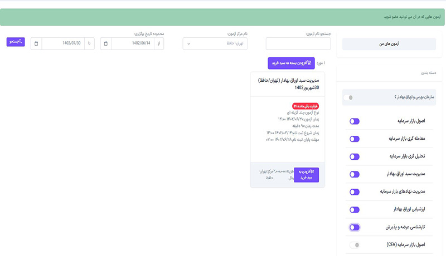Toggle the سازمان بورس و اوراق بهادار switch

pyautogui.click(x=348, y=97)
